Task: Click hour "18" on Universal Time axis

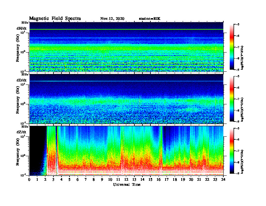Action: click(175, 180)
